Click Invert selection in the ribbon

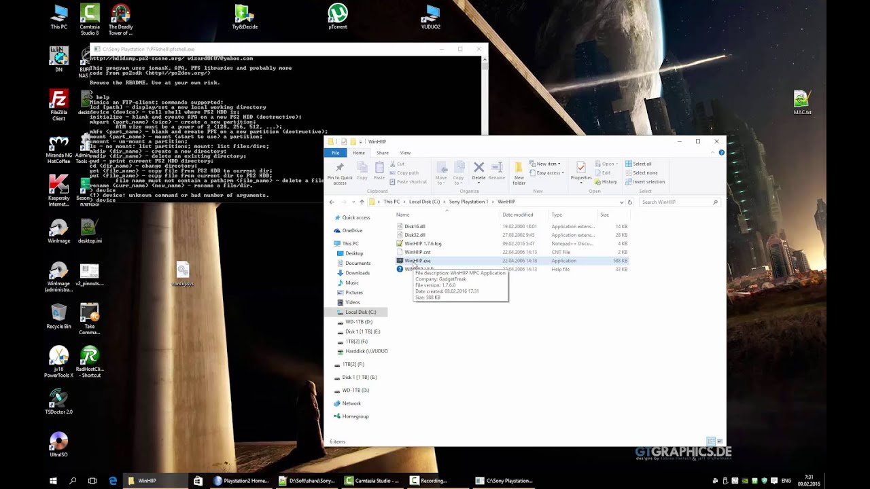point(644,181)
